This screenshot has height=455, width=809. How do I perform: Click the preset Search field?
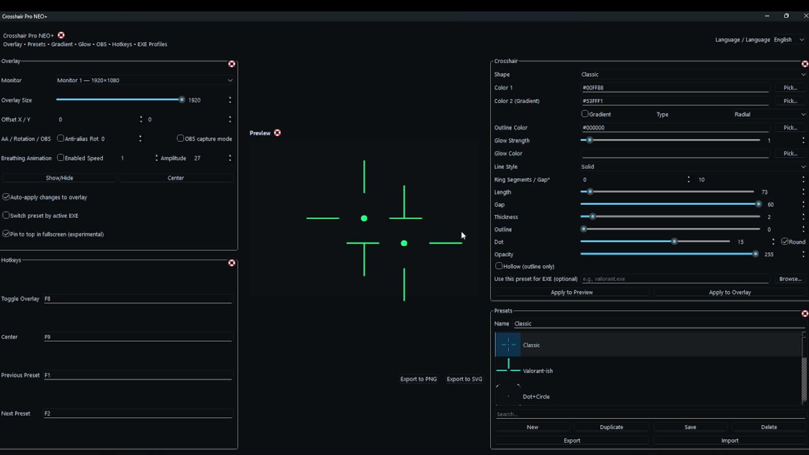click(x=649, y=414)
